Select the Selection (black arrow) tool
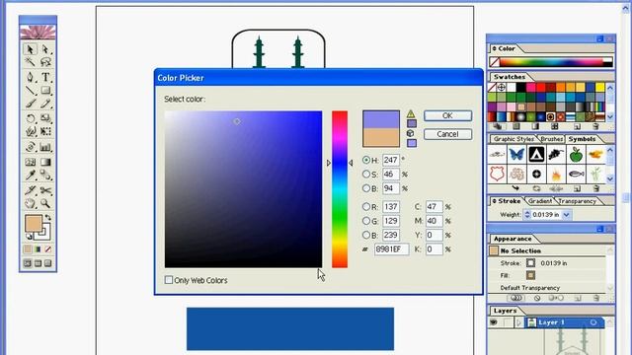Viewport: 632px width, 355px height. coord(30,49)
